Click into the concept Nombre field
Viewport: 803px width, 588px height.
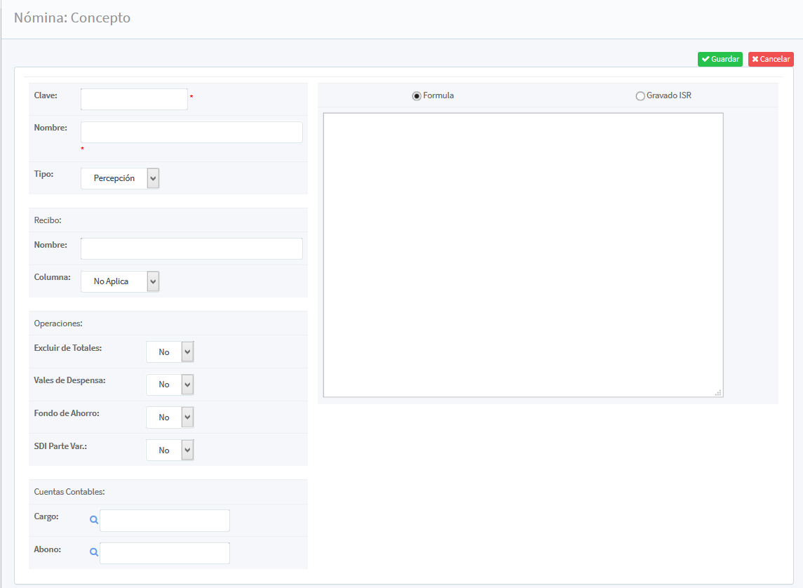click(191, 133)
